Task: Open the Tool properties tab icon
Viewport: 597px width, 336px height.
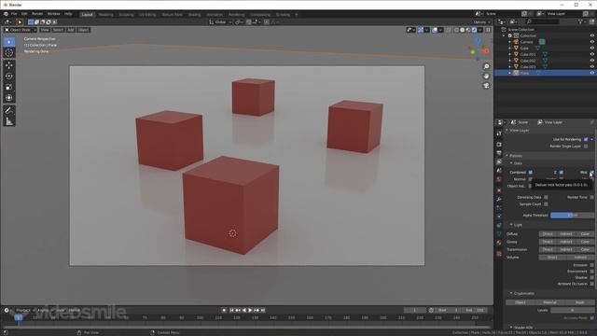Action: click(499, 133)
